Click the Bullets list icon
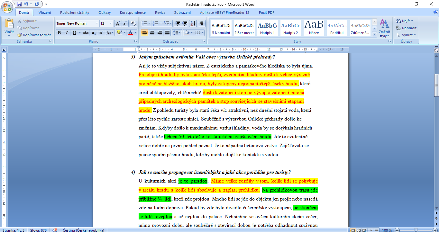 point(145,23)
